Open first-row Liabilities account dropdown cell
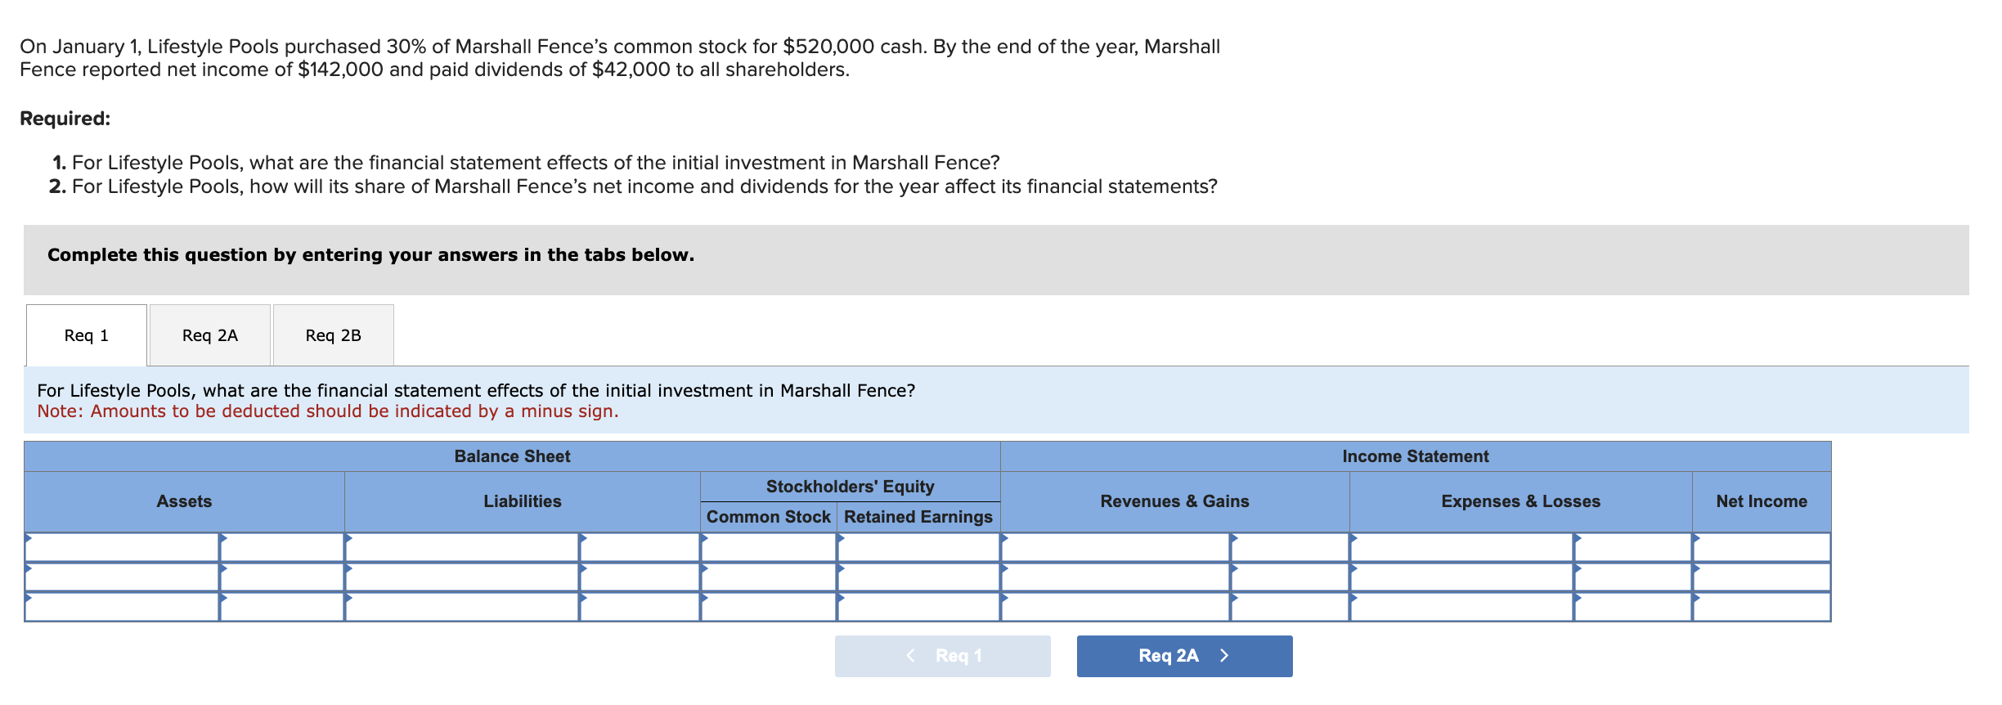 (x=462, y=547)
